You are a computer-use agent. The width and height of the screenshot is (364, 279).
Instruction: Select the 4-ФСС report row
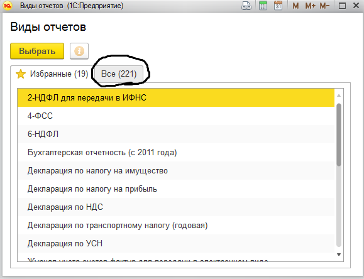coord(176,116)
